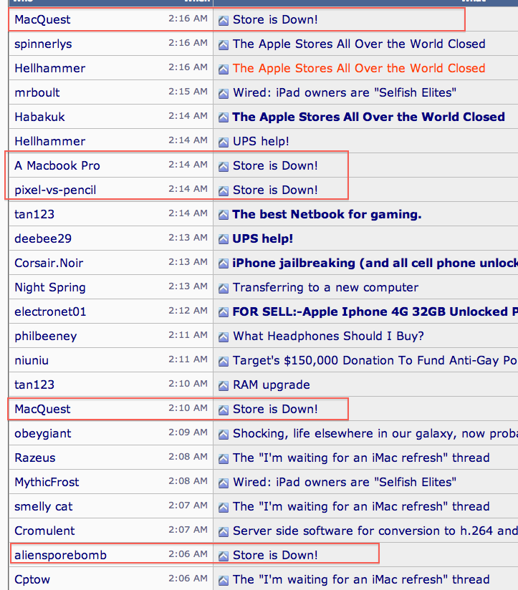Click post icon in A Macbook Pro's row

tap(224, 167)
